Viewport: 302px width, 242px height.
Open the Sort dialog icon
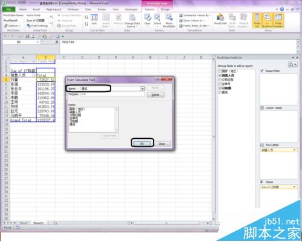94,19
